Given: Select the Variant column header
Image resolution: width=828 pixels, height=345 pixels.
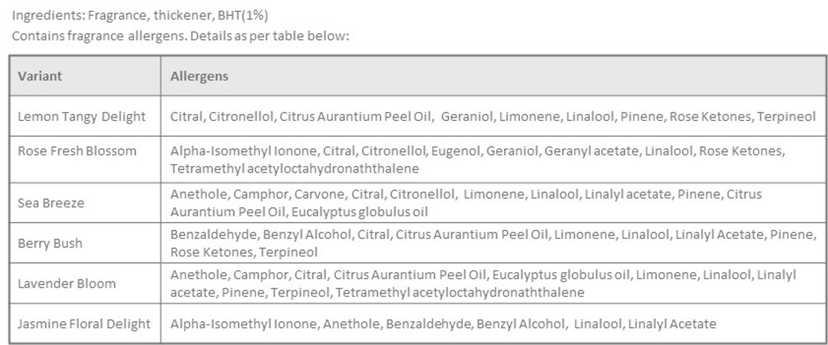Looking at the screenshot, I should (40, 76).
